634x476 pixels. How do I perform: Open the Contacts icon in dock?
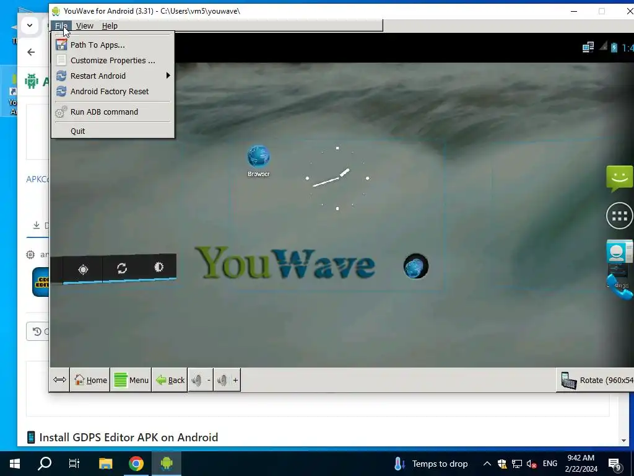619,252
